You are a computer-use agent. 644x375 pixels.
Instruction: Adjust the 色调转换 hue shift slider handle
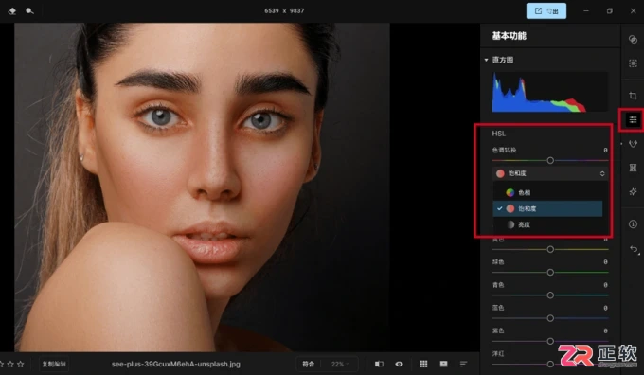click(550, 161)
